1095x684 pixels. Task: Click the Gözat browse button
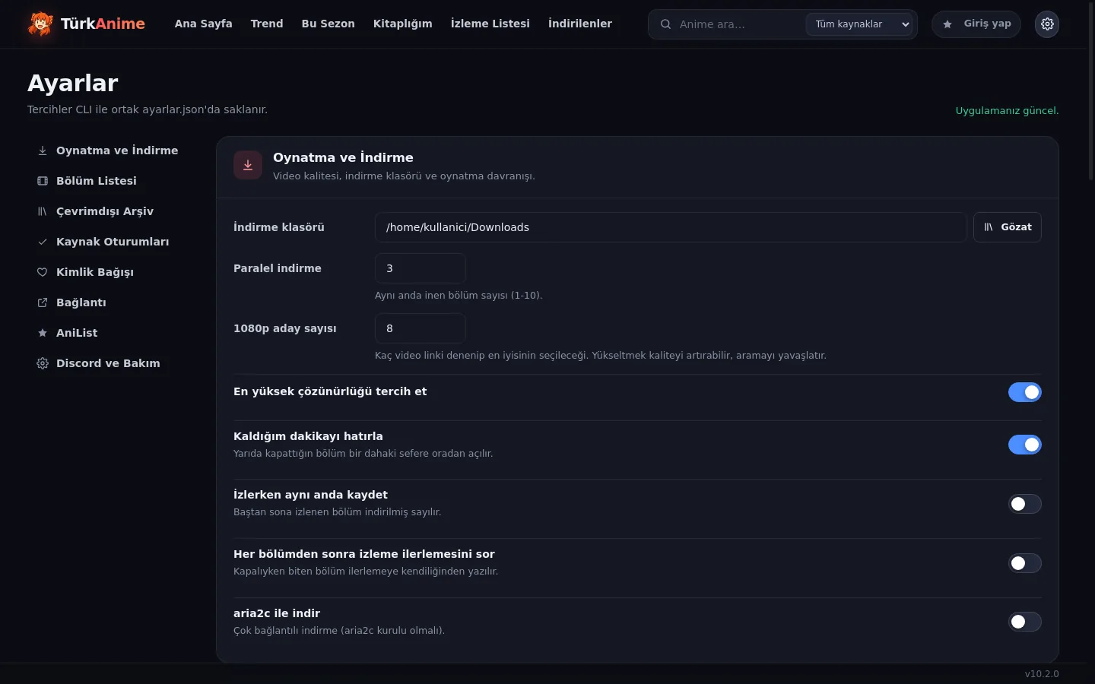point(1007,227)
